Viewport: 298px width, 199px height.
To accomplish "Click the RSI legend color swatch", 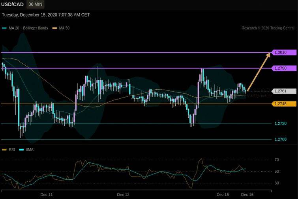I will click(4, 150).
